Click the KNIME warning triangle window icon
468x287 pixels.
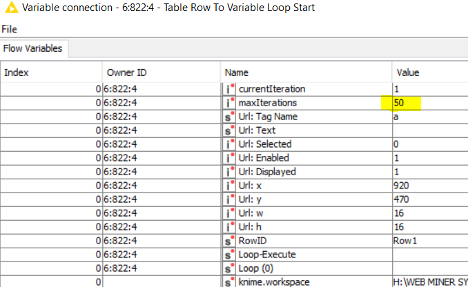(x=11, y=8)
